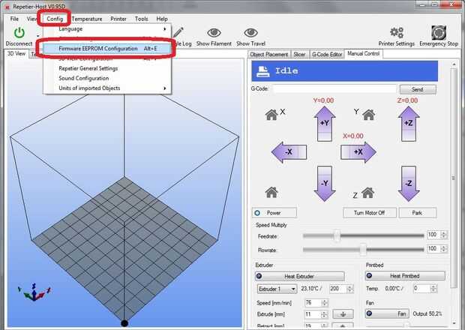Move the print head -Y
This screenshot has width=465, height=330.
(x=325, y=184)
